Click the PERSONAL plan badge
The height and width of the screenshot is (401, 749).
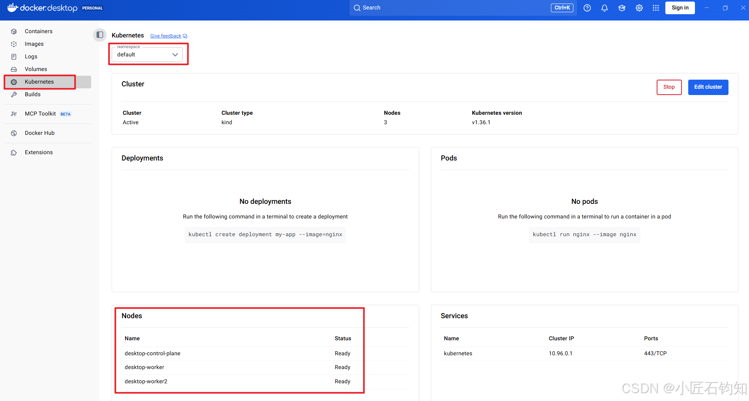[x=92, y=8]
